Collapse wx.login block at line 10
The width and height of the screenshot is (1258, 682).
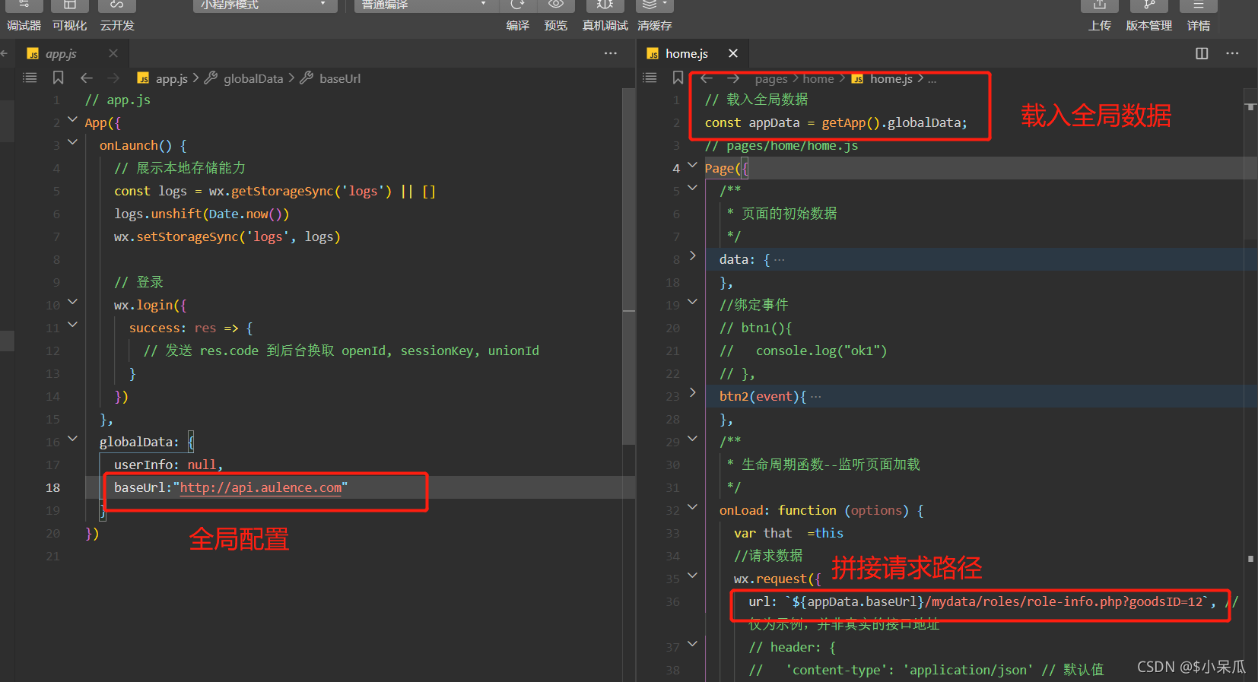[72, 302]
